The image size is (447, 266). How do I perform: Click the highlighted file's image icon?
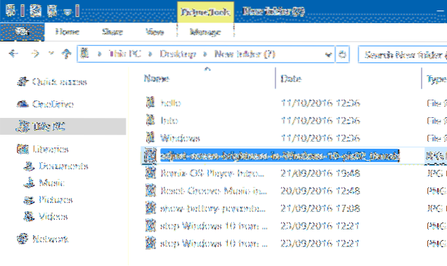click(150, 156)
